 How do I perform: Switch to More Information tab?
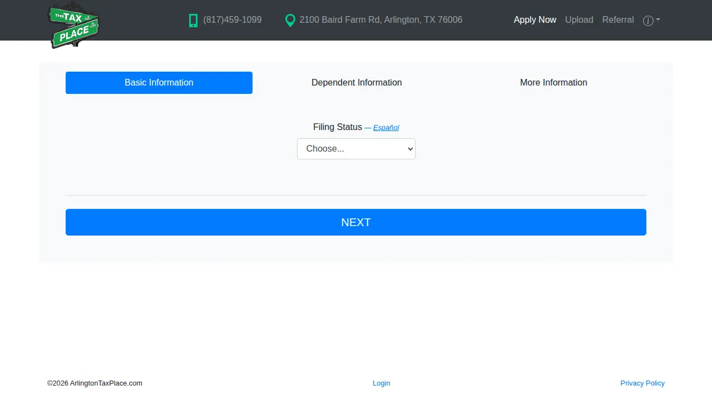(553, 83)
